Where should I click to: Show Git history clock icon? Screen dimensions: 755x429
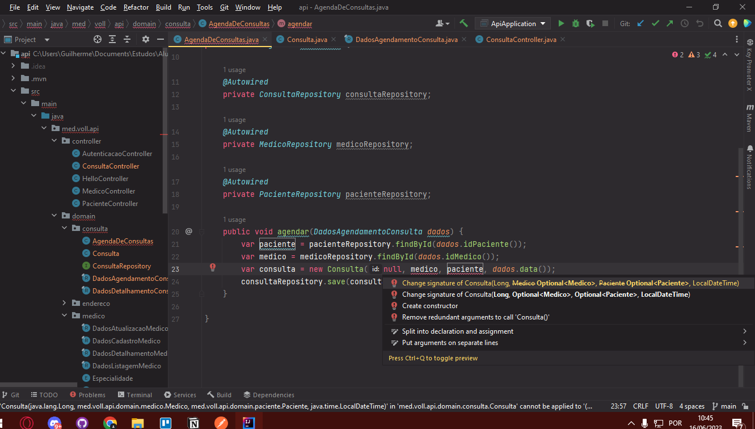click(685, 23)
